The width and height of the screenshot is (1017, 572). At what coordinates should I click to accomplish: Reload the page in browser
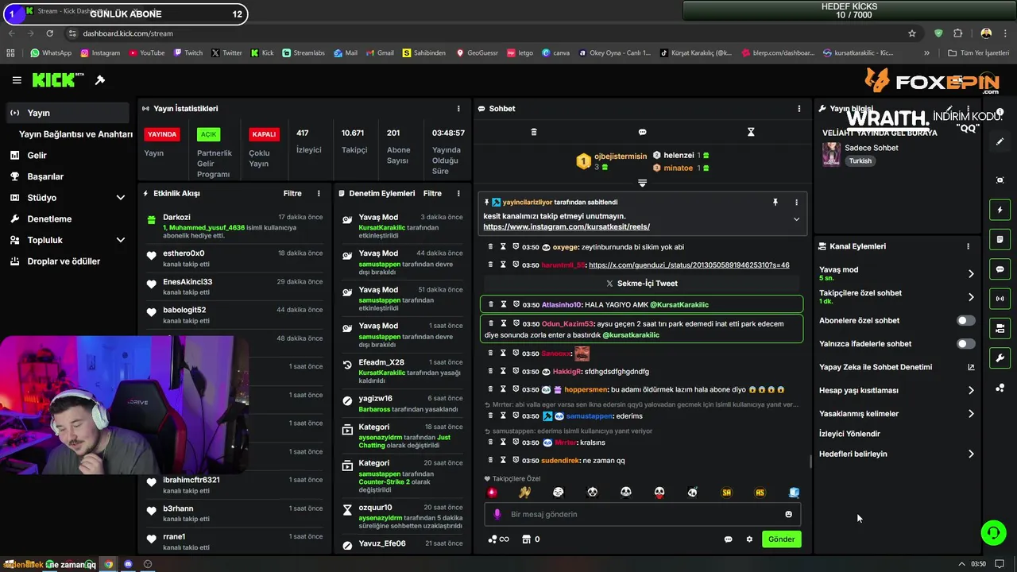(x=49, y=33)
